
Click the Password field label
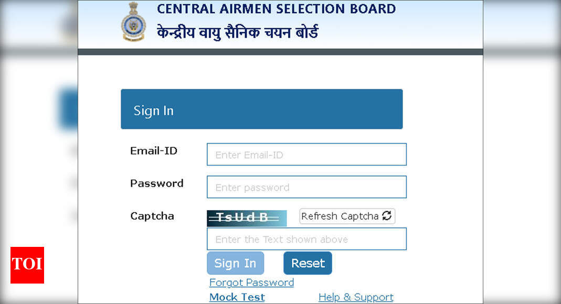tap(157, 183)
